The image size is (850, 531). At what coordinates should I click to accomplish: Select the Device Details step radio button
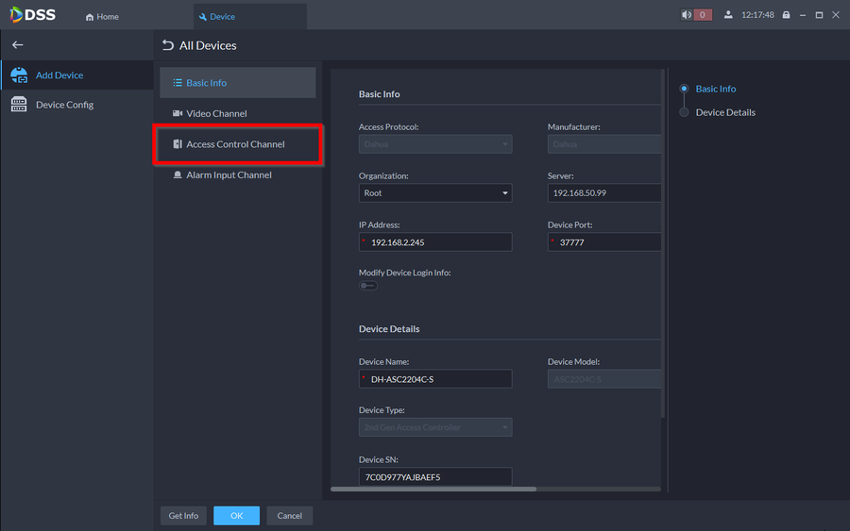(685, 112)
